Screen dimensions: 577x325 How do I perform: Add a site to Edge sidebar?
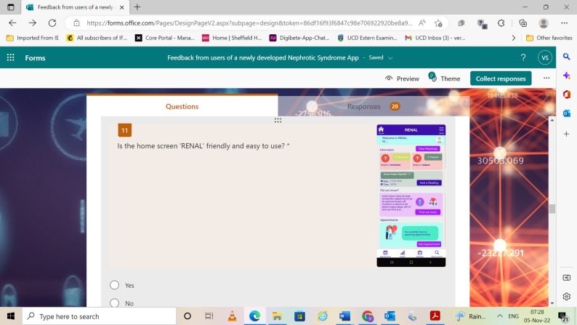point(566,134)
